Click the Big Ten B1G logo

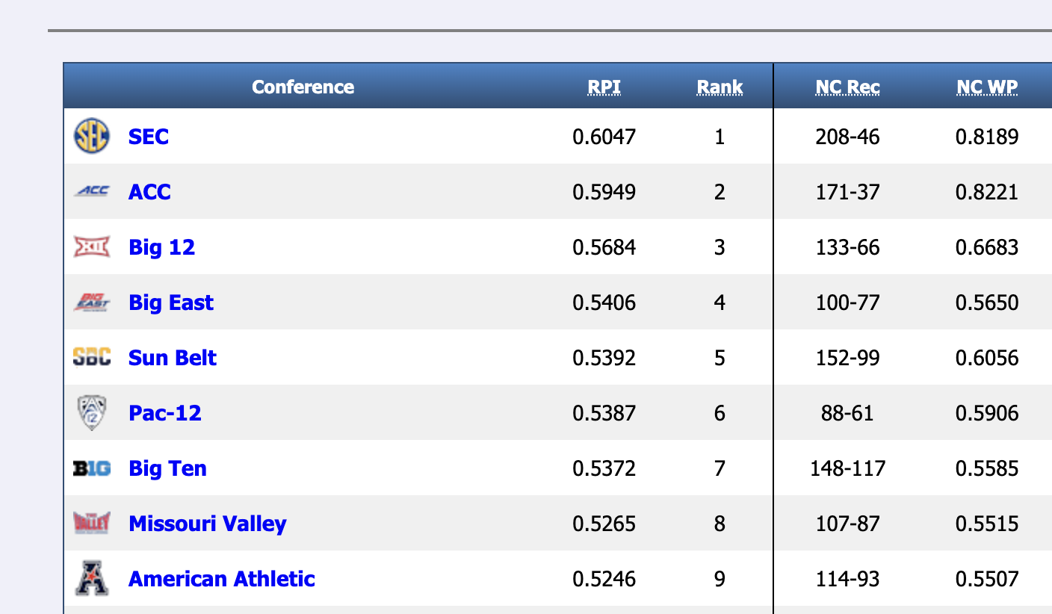click(92, 468)
